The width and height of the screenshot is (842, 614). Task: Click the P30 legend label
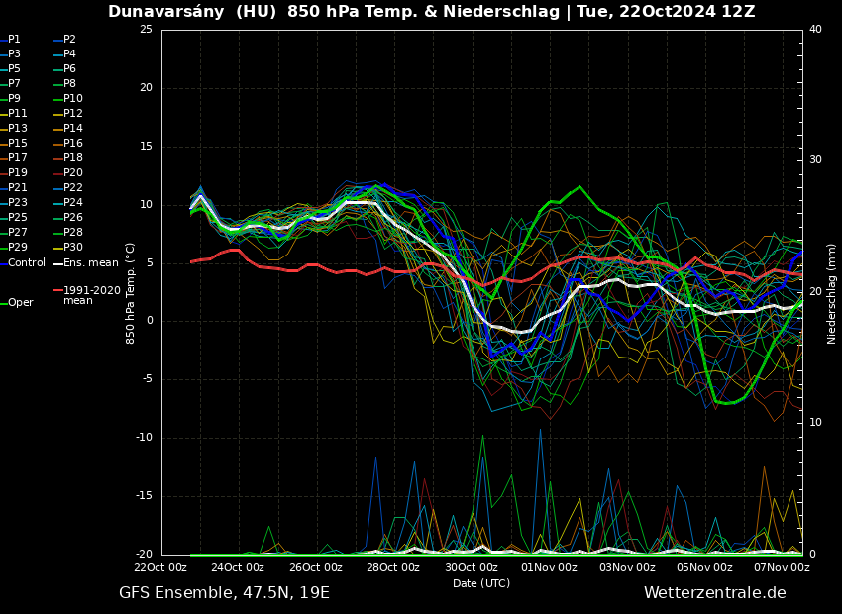[73, 248]
